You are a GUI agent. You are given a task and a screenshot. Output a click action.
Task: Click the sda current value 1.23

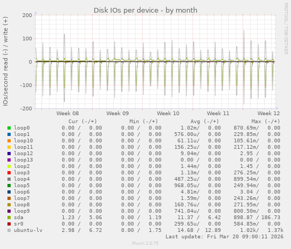tap(68, 218)
